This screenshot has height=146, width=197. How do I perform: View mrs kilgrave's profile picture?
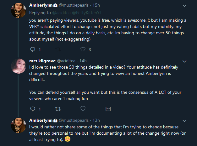click(x=19, y=66)
